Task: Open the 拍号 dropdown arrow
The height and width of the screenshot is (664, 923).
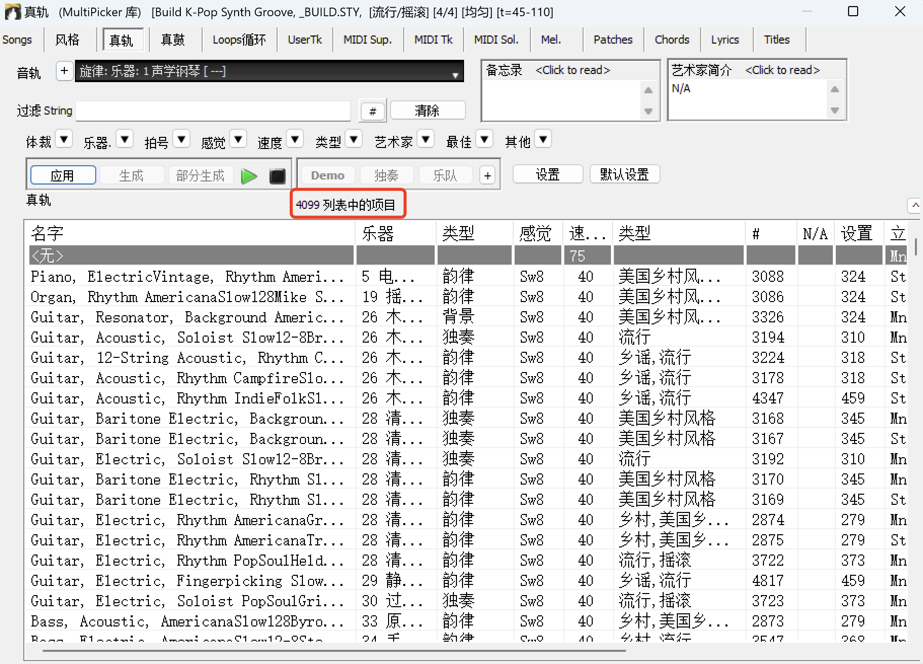Action: pyautogui.click(x=181, y=139)
